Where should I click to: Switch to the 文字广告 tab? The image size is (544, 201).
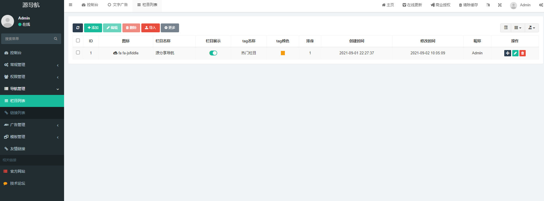118,5
